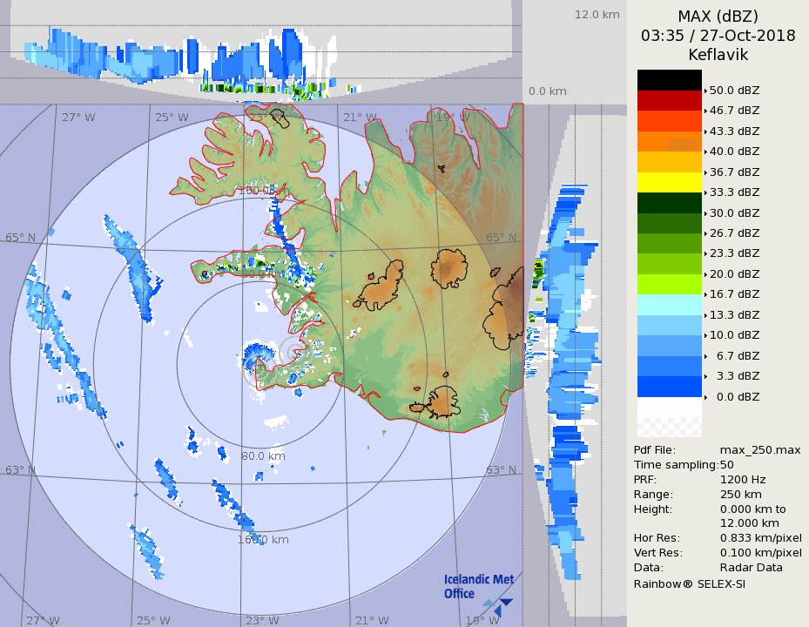Pick the yellow 33.3 dBZ legend color
809x627 pixels.
click(669, 182)
